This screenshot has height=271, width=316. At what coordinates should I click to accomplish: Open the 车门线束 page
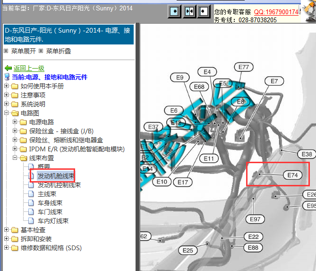click(x=50, y=212)
